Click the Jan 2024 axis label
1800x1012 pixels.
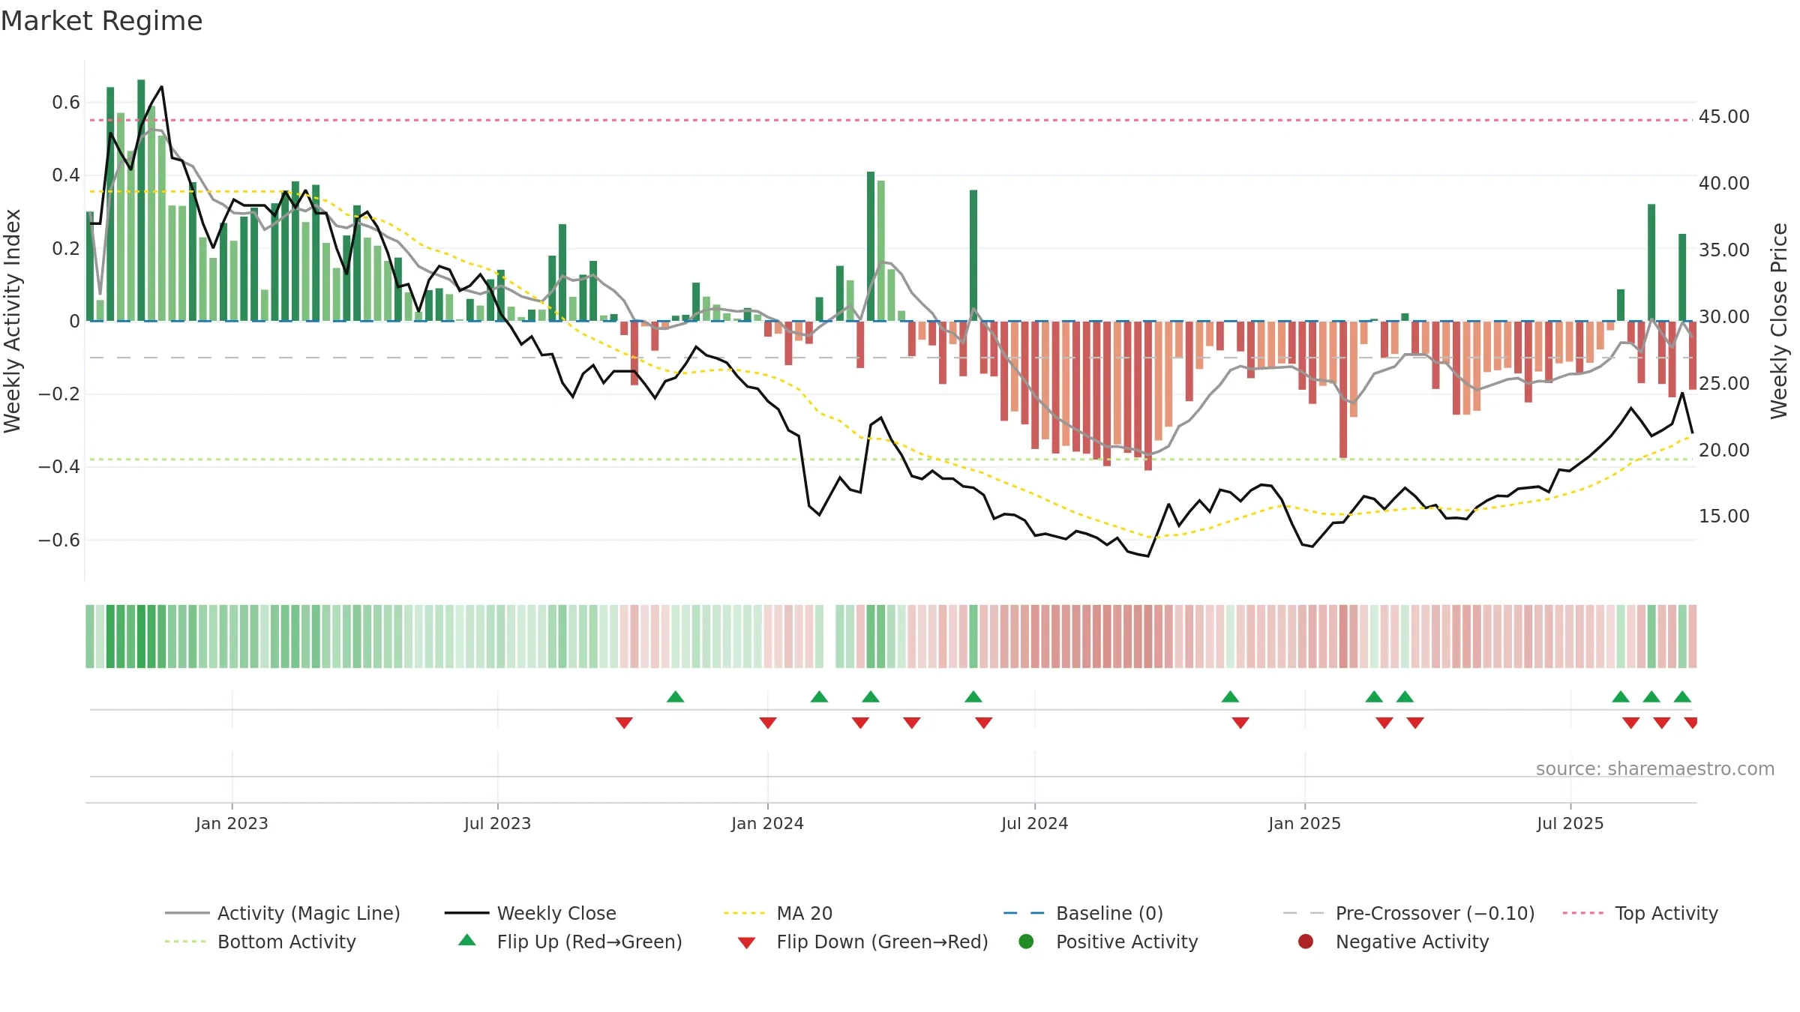767,823
